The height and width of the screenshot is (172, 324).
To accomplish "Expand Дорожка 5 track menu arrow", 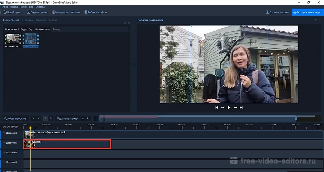I will pos(4,143).
